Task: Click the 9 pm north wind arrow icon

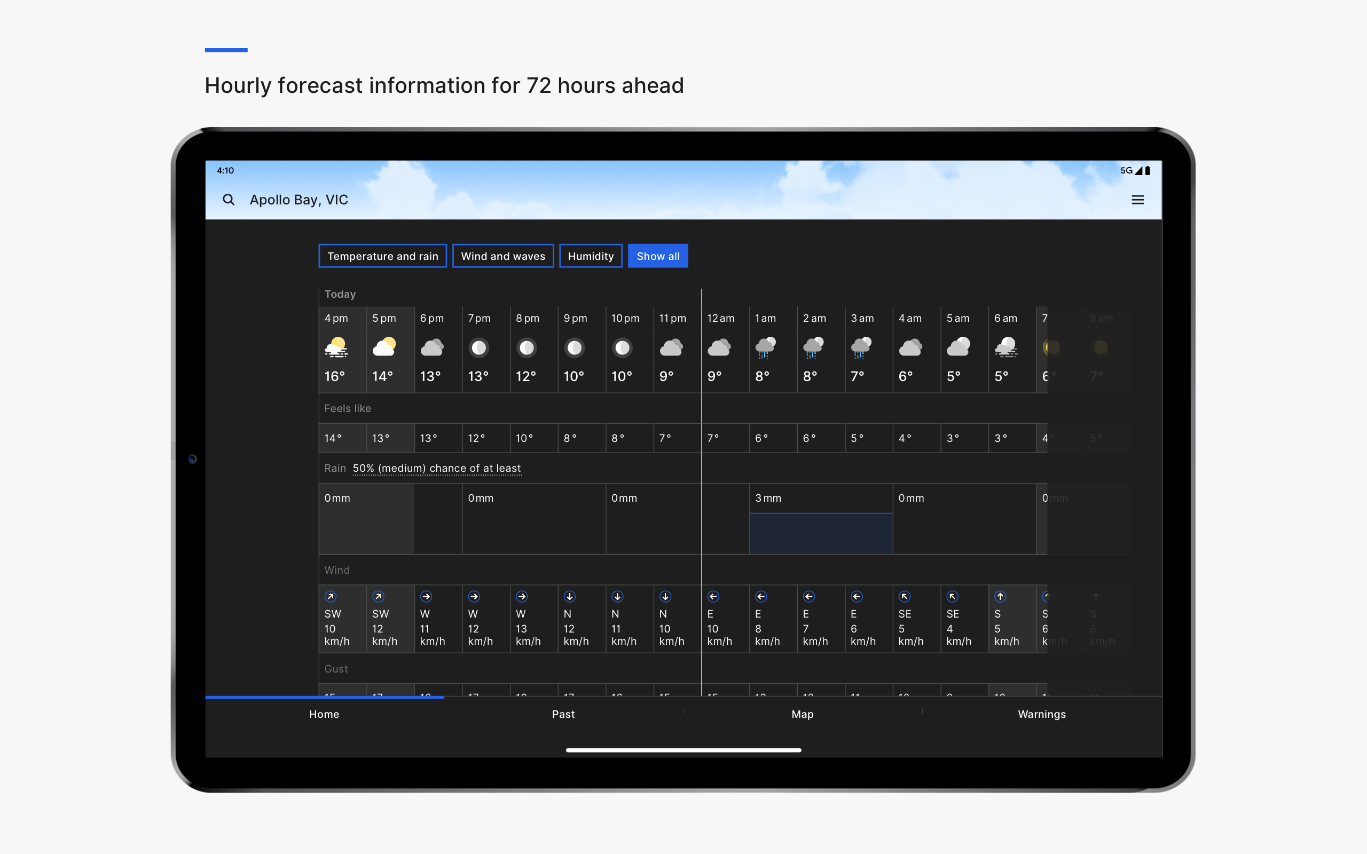Action: point(569,596)
